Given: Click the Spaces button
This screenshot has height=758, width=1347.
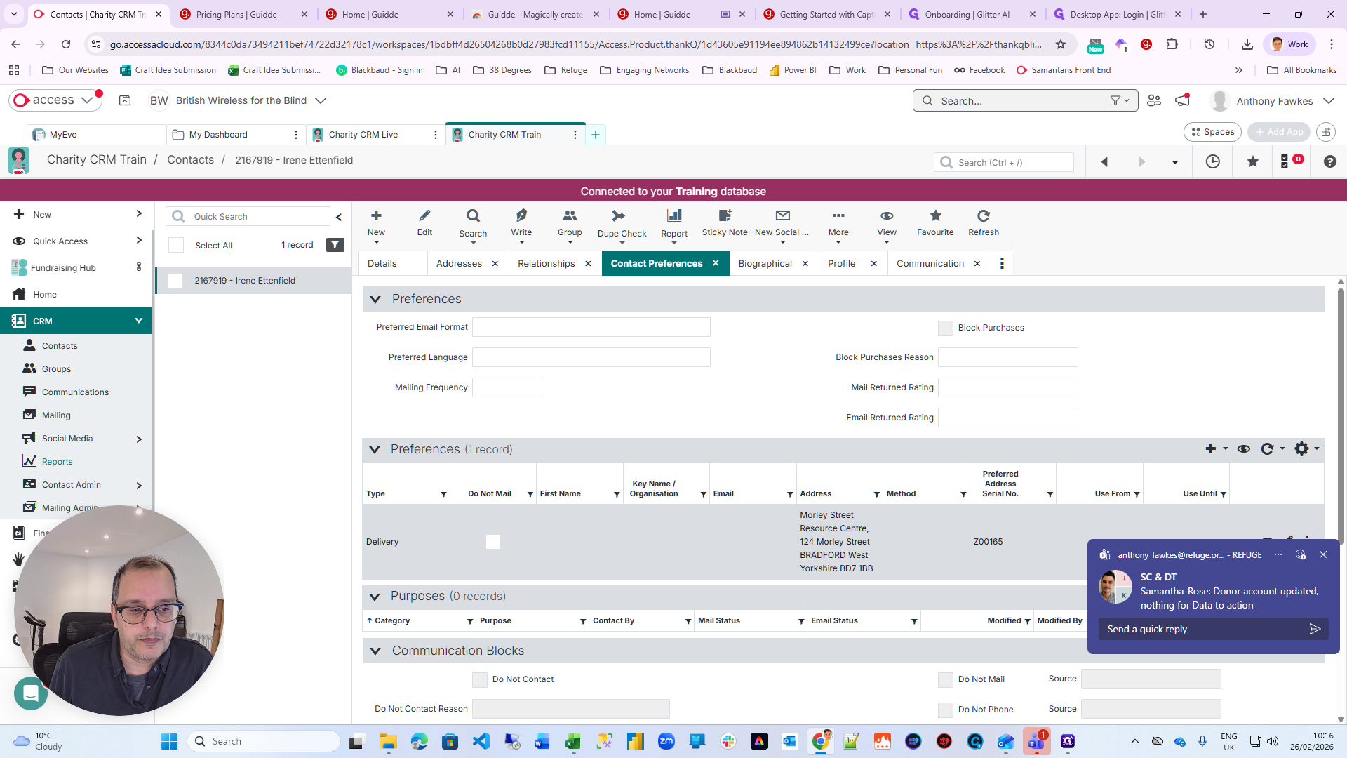Looking at the screenshot, I should 1212,132.
